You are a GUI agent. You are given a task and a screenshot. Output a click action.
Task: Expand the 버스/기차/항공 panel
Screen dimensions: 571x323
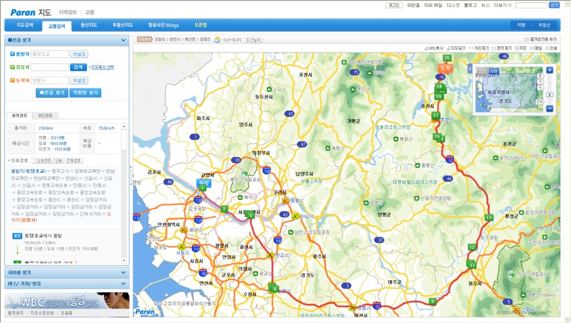click(x=123, y=283)
